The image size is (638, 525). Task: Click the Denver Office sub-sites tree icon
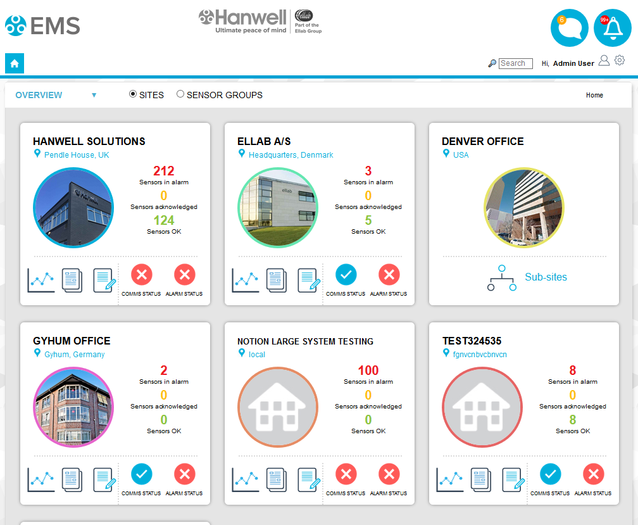(502, 278)
